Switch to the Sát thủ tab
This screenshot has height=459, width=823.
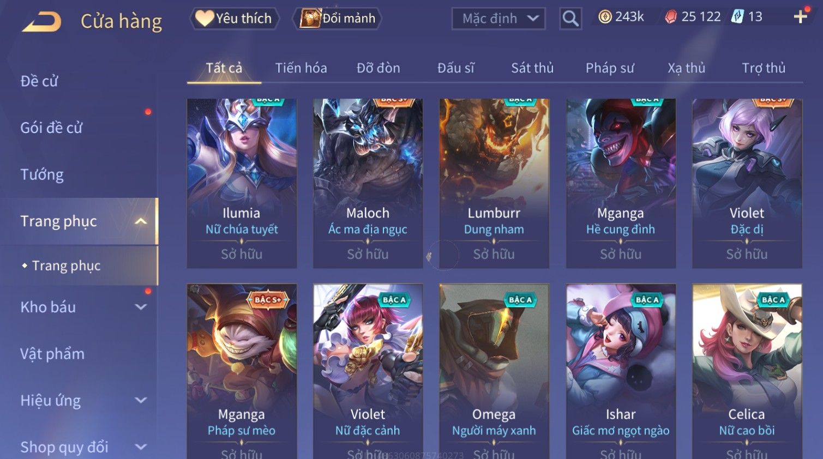(x=532, y=68)
